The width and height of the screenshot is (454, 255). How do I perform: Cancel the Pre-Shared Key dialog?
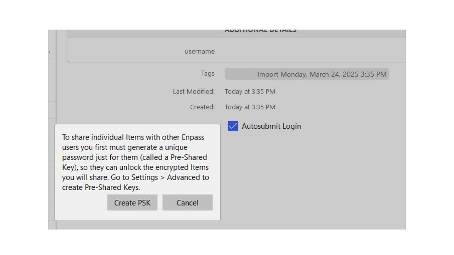[x=187, y=203]
